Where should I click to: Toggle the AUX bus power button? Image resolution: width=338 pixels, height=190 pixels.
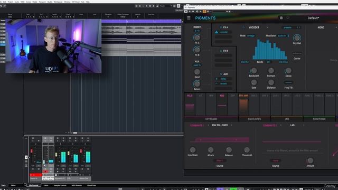pyautogui.click(x=221, y=74)
